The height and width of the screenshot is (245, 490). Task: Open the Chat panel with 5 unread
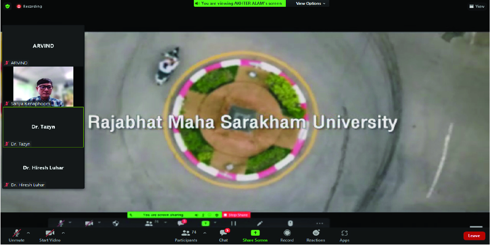pos(223,236)
